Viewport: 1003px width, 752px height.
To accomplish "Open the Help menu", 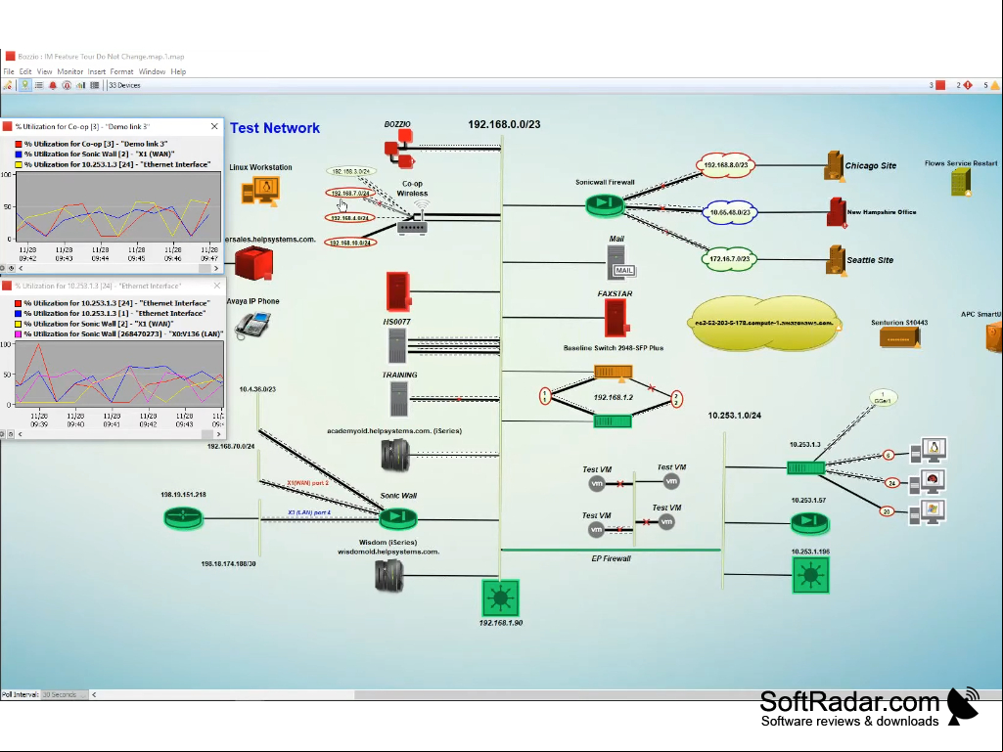I will coord(178,71).
